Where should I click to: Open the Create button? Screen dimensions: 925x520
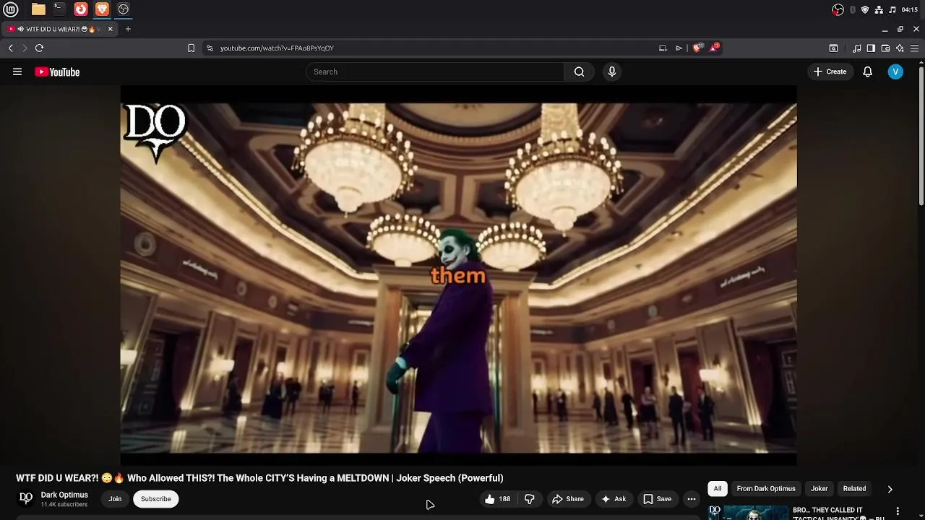[830, 71]
